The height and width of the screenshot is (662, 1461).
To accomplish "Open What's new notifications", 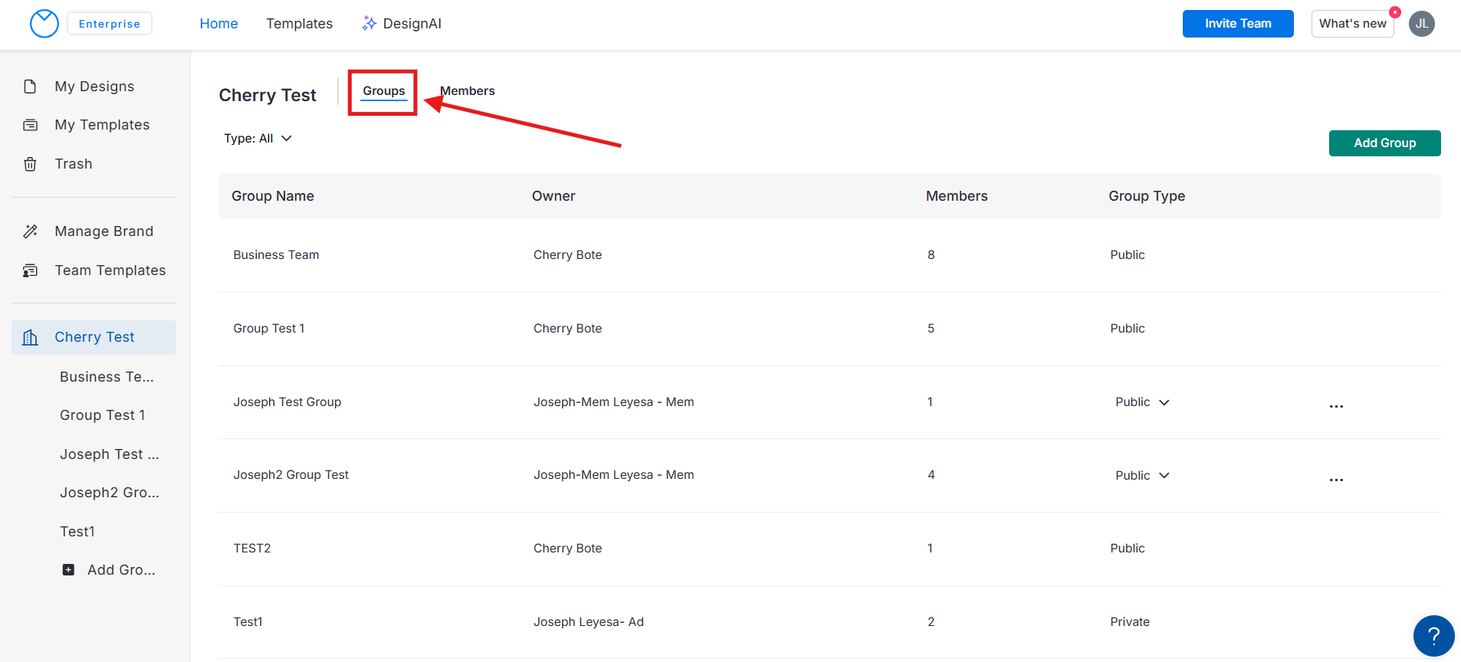I will [x=1352, y=24].
